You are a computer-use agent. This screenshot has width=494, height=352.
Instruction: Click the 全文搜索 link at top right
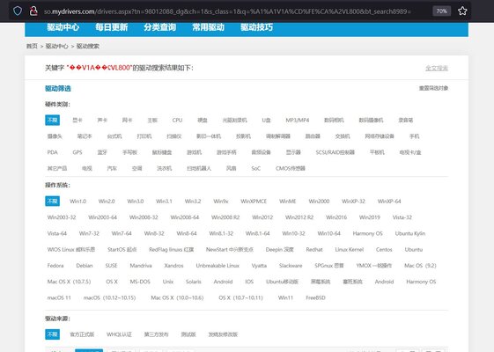(437, 68)
